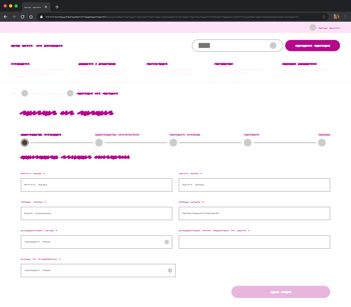Select the final step circle in progress bar
The image size is (351, 307).
click(322, 143)
